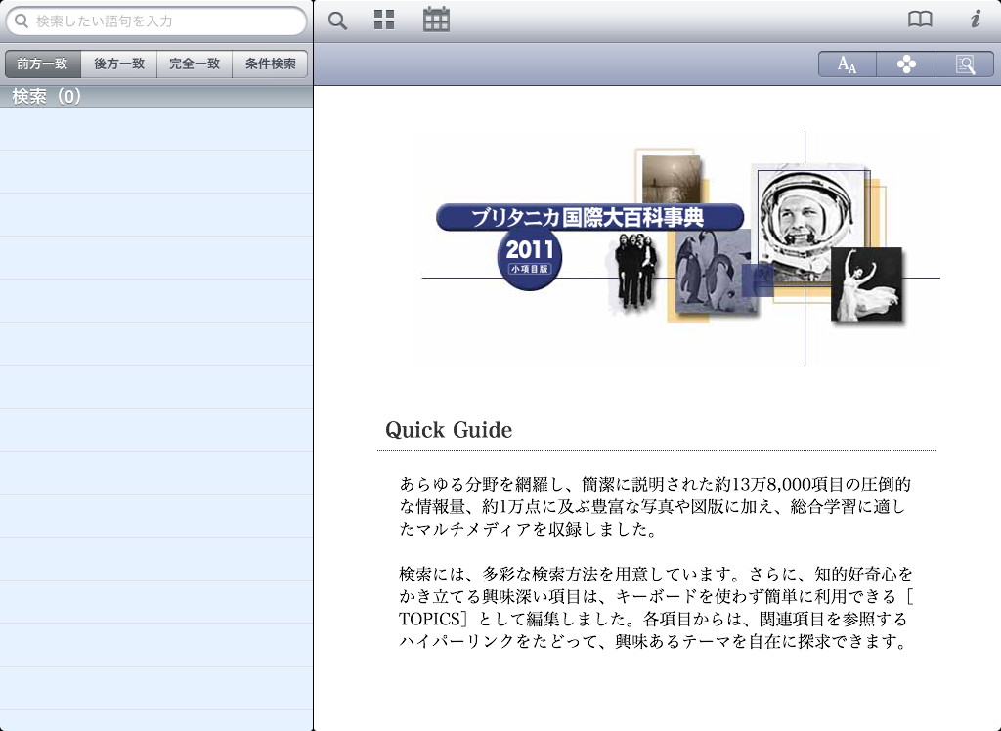Change text size with the AA button
This screenshot has height=731, width=1001.
[x=847, y=64]
